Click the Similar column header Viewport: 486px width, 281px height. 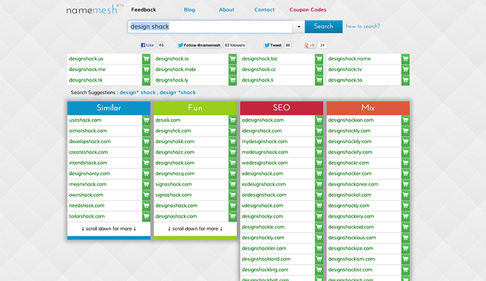(x=109, y=108)
